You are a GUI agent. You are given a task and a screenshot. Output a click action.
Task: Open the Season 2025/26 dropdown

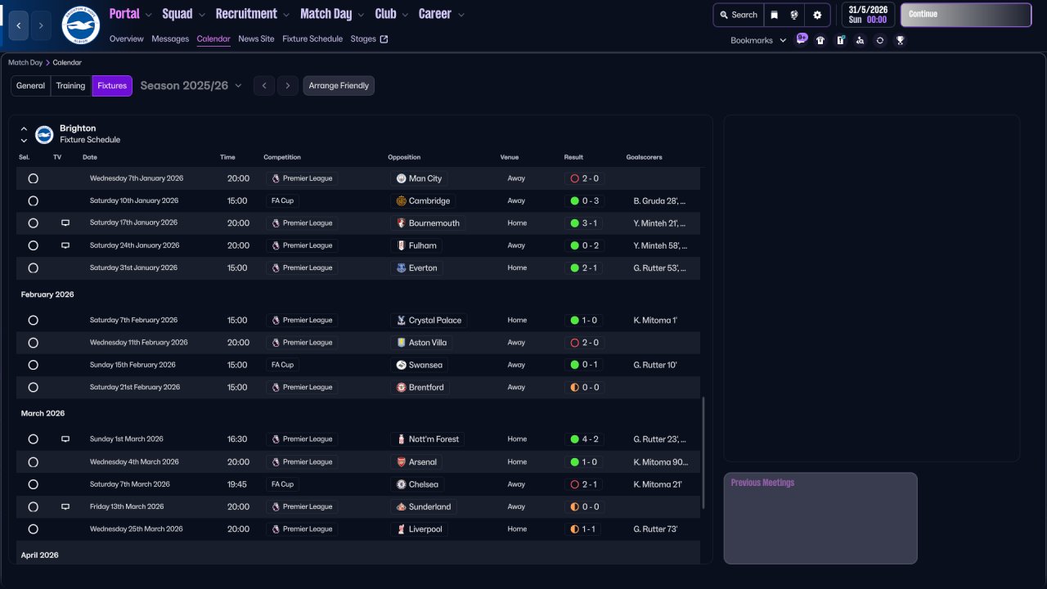point(191,86)
